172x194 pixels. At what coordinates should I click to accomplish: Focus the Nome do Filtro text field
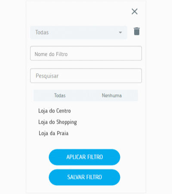click(86, 53)
